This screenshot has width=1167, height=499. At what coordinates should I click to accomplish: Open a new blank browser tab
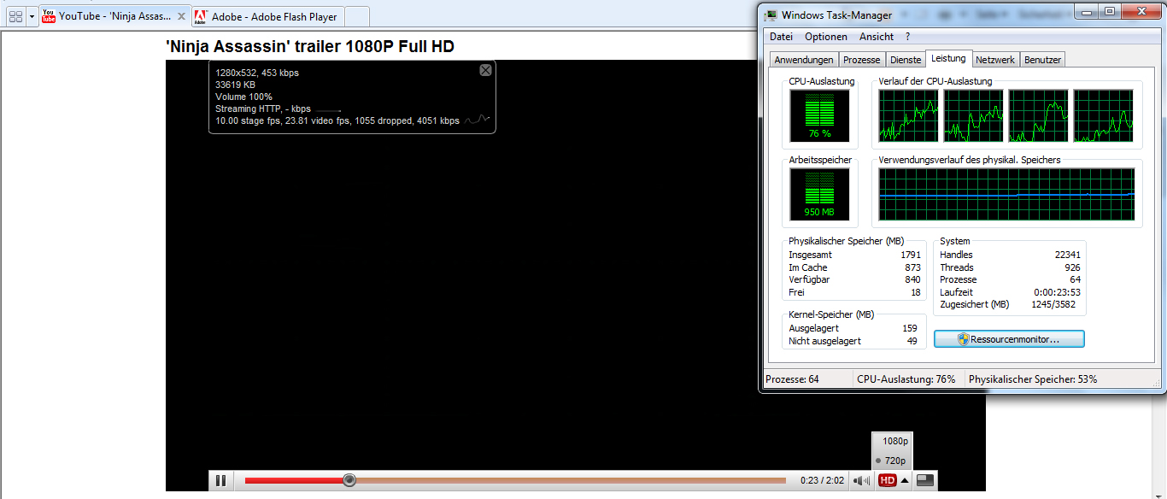[x=357, y=16]
